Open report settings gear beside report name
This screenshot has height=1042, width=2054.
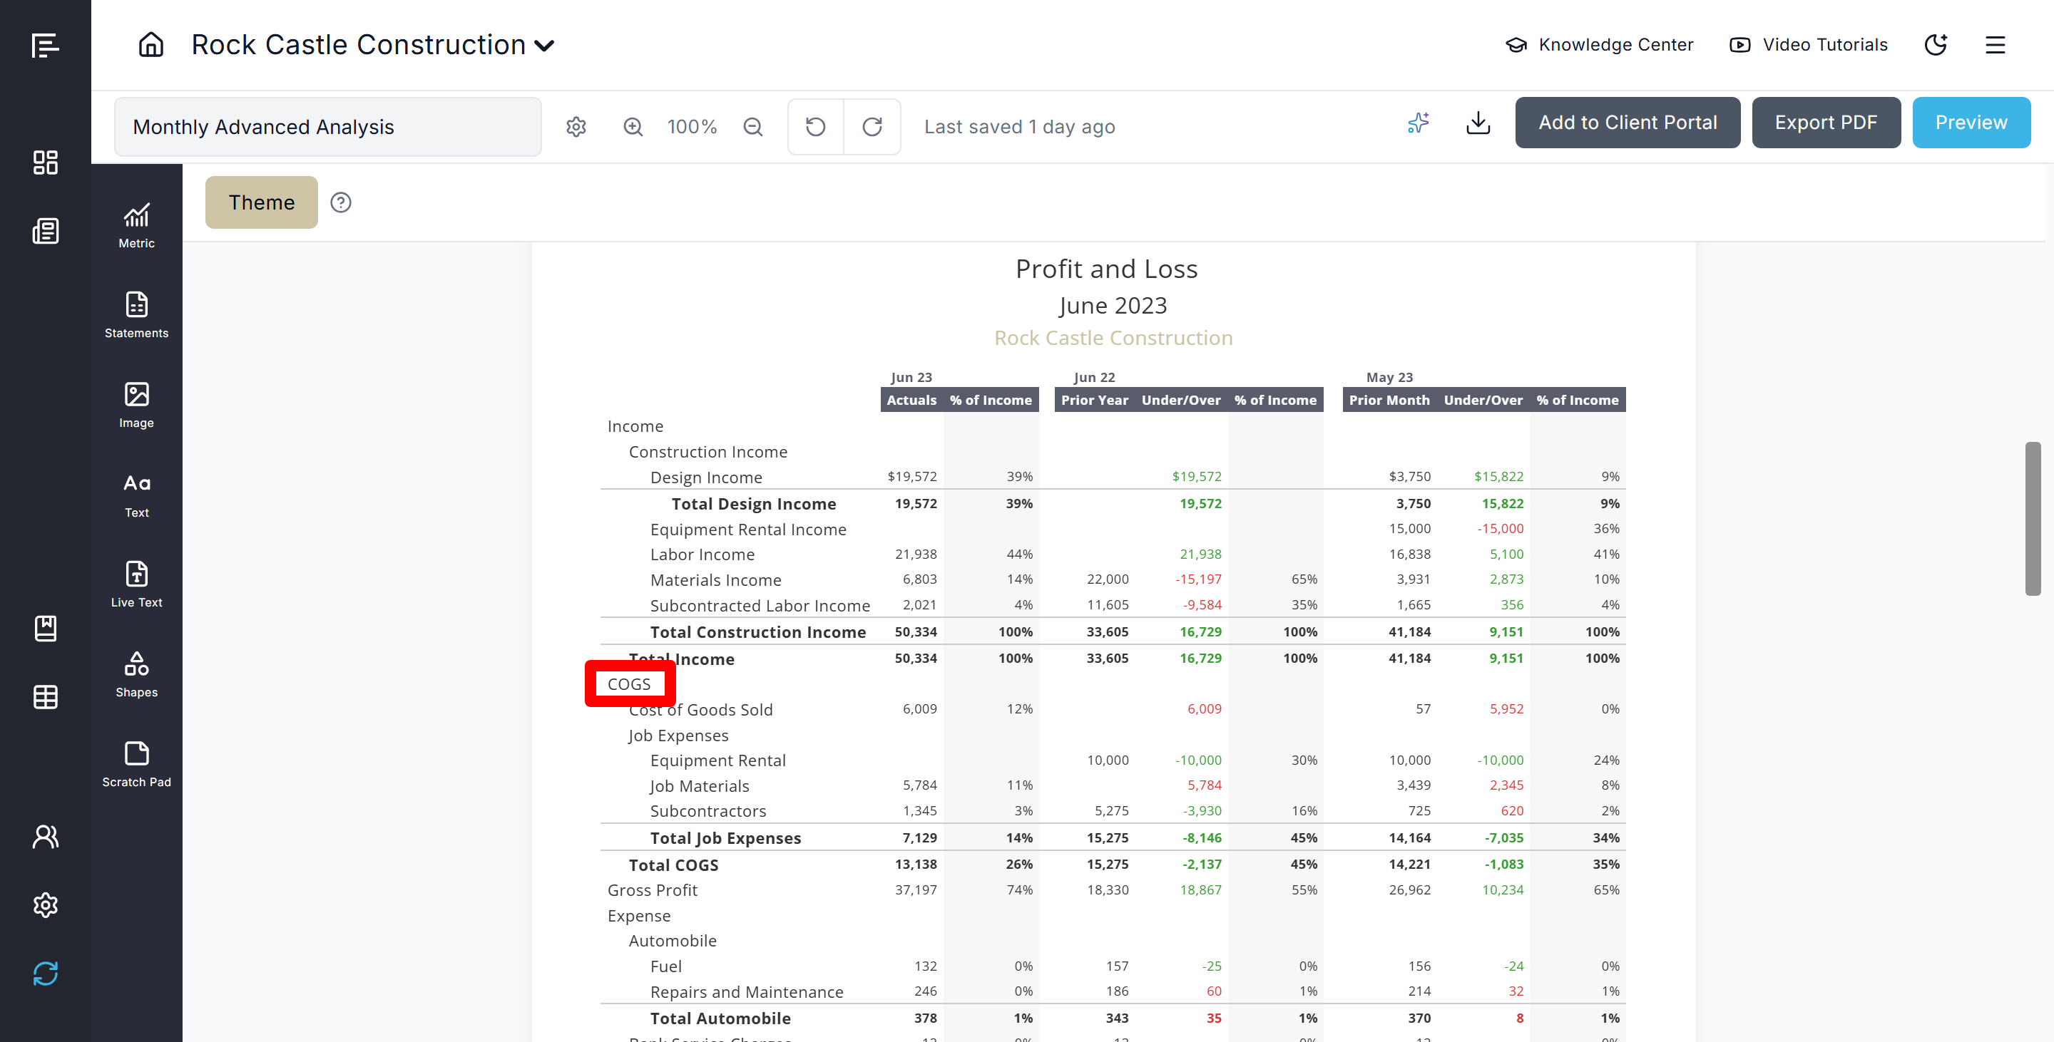tap(576, 127)
